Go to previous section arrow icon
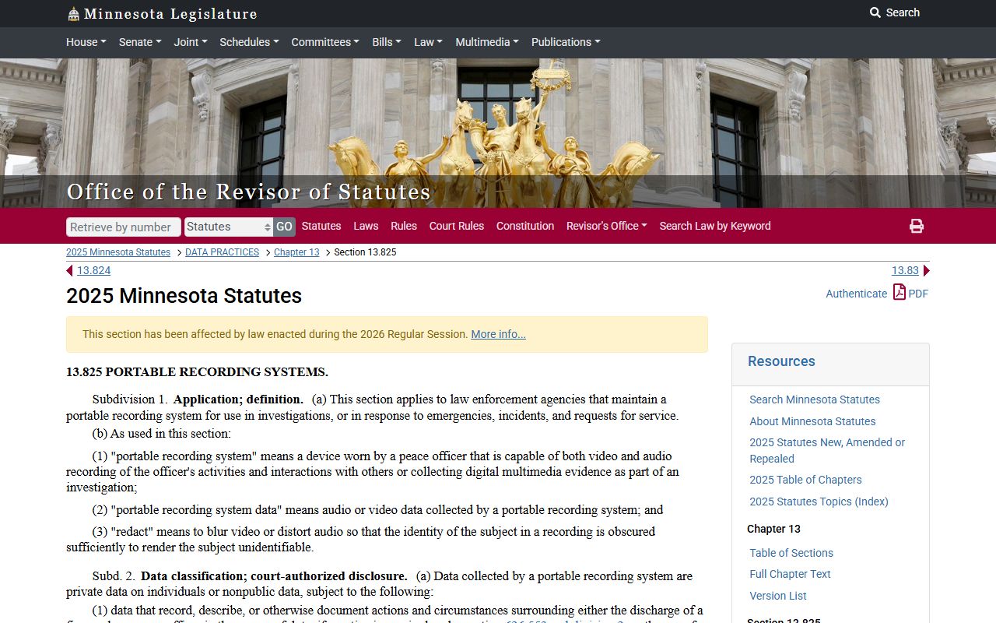996x623 pixels. pyautogui.click(x=69, y=270)
